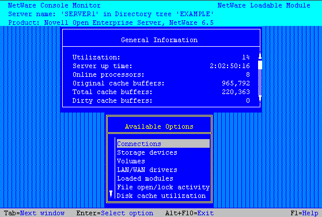Click the Server up time: label

pos(103,66)
